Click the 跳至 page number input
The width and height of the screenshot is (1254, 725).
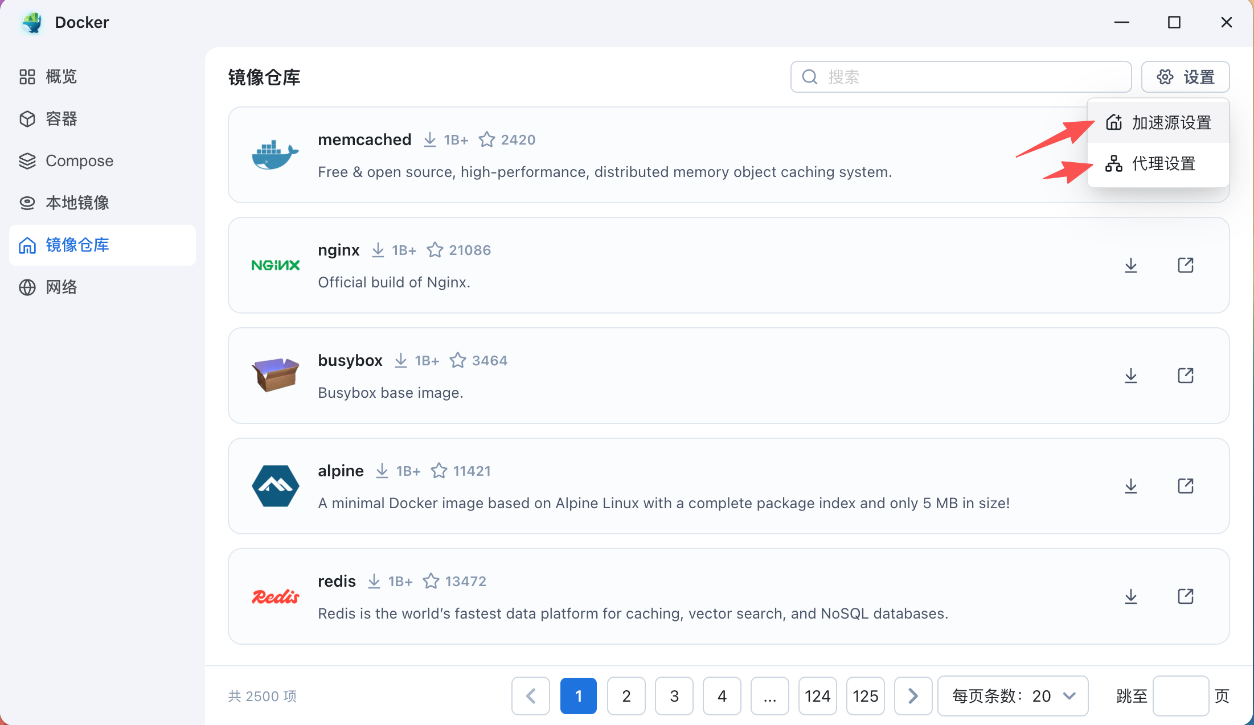coord(1180,696)
